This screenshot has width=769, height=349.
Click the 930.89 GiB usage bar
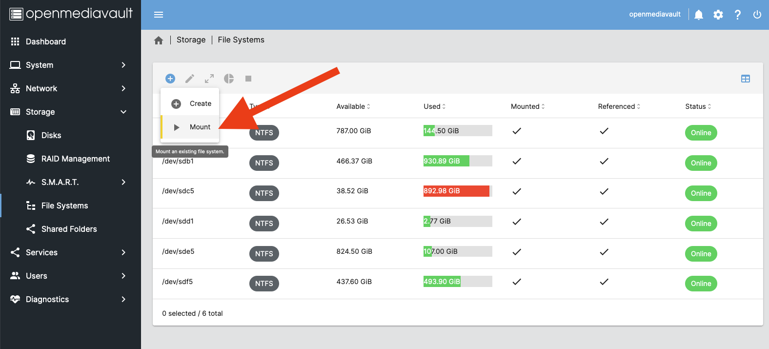coord(458,161)
